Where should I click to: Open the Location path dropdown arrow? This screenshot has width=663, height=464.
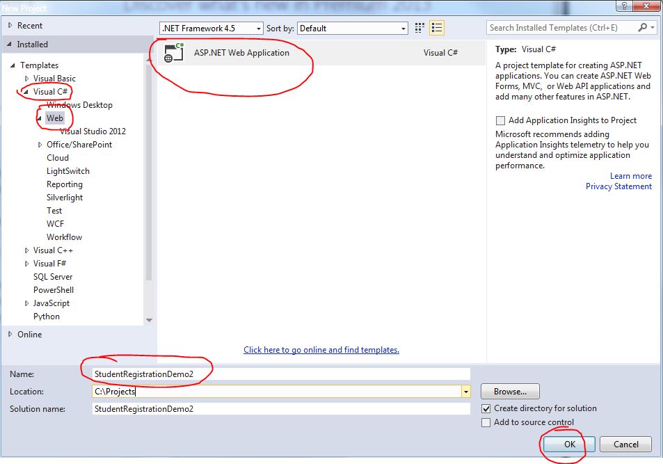click(465, 392)
